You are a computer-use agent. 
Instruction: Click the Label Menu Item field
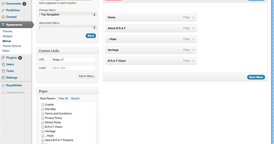pos(74,68)
